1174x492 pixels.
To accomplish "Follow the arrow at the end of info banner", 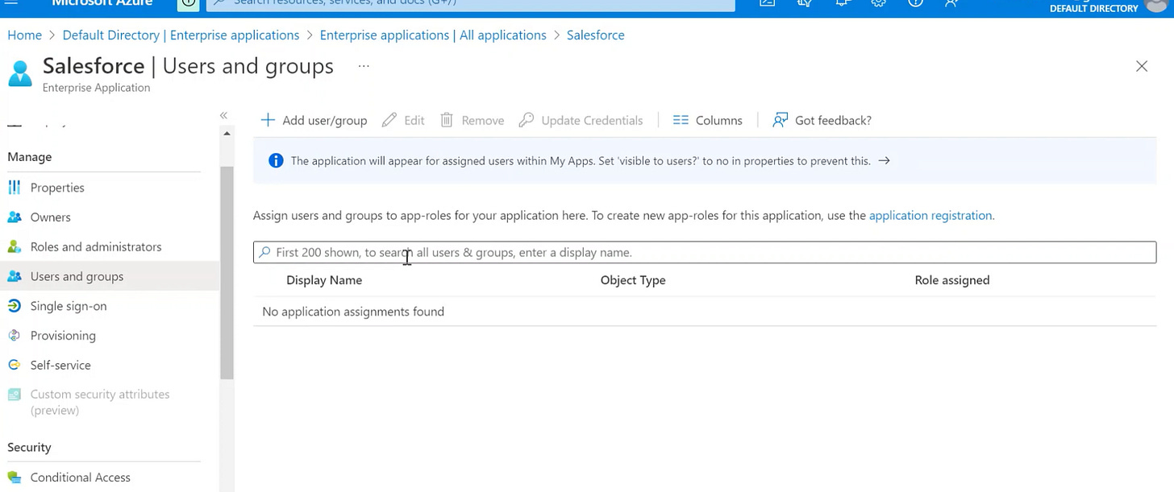I will coord(884,160).
